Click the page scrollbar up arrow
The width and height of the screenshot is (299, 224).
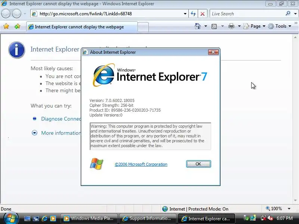pos(295,37)
